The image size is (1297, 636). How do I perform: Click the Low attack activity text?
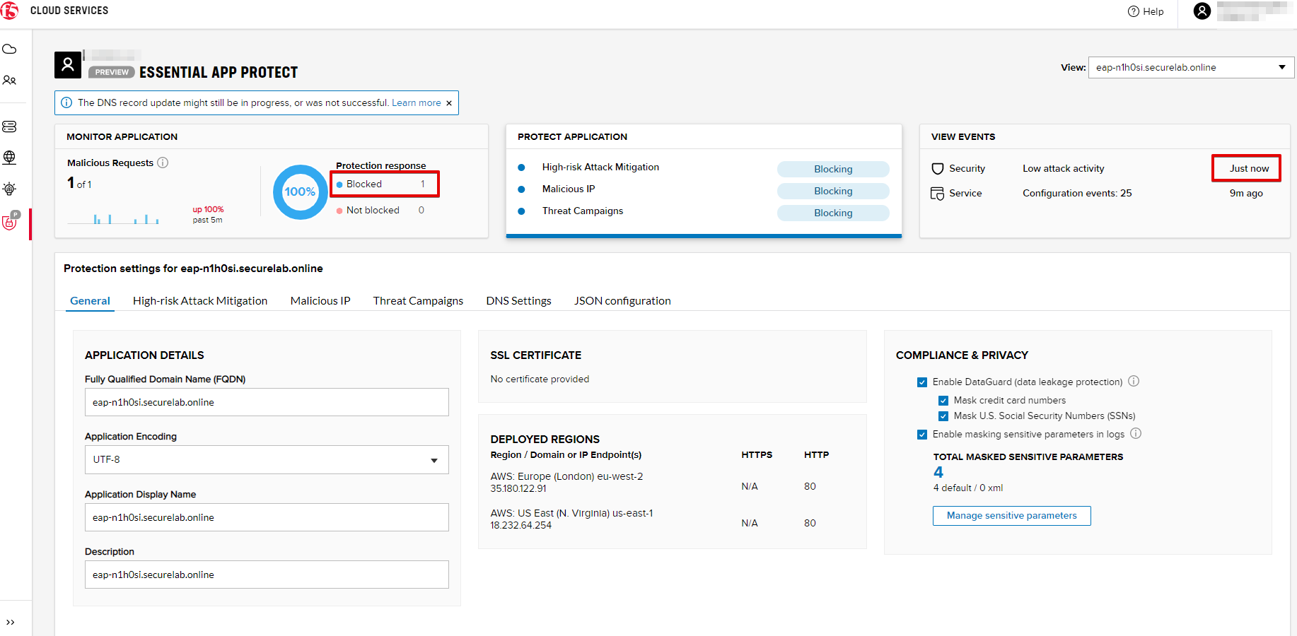click(x=1063, y=168)
